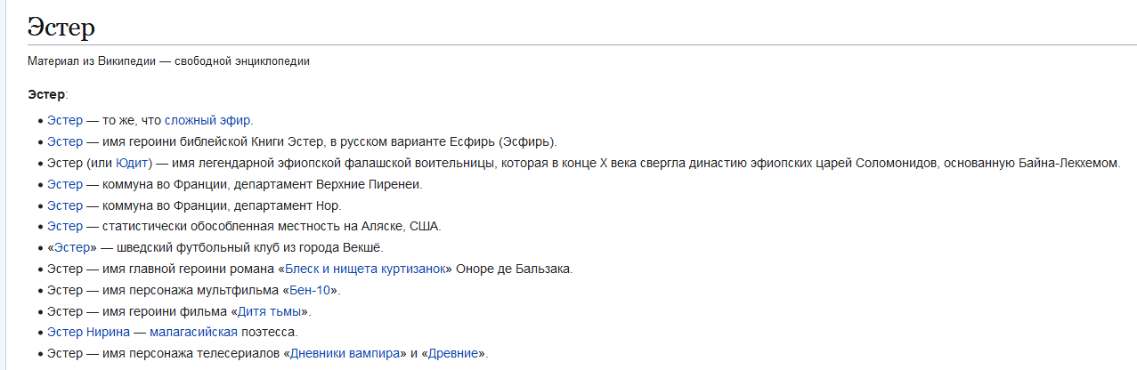Open Эстер commune in department Нор
Screen dimensions: 1137x370
click(64, 205)
